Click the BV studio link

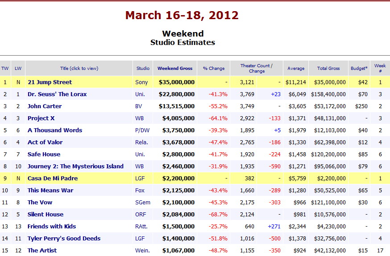[x=138, y=106]
